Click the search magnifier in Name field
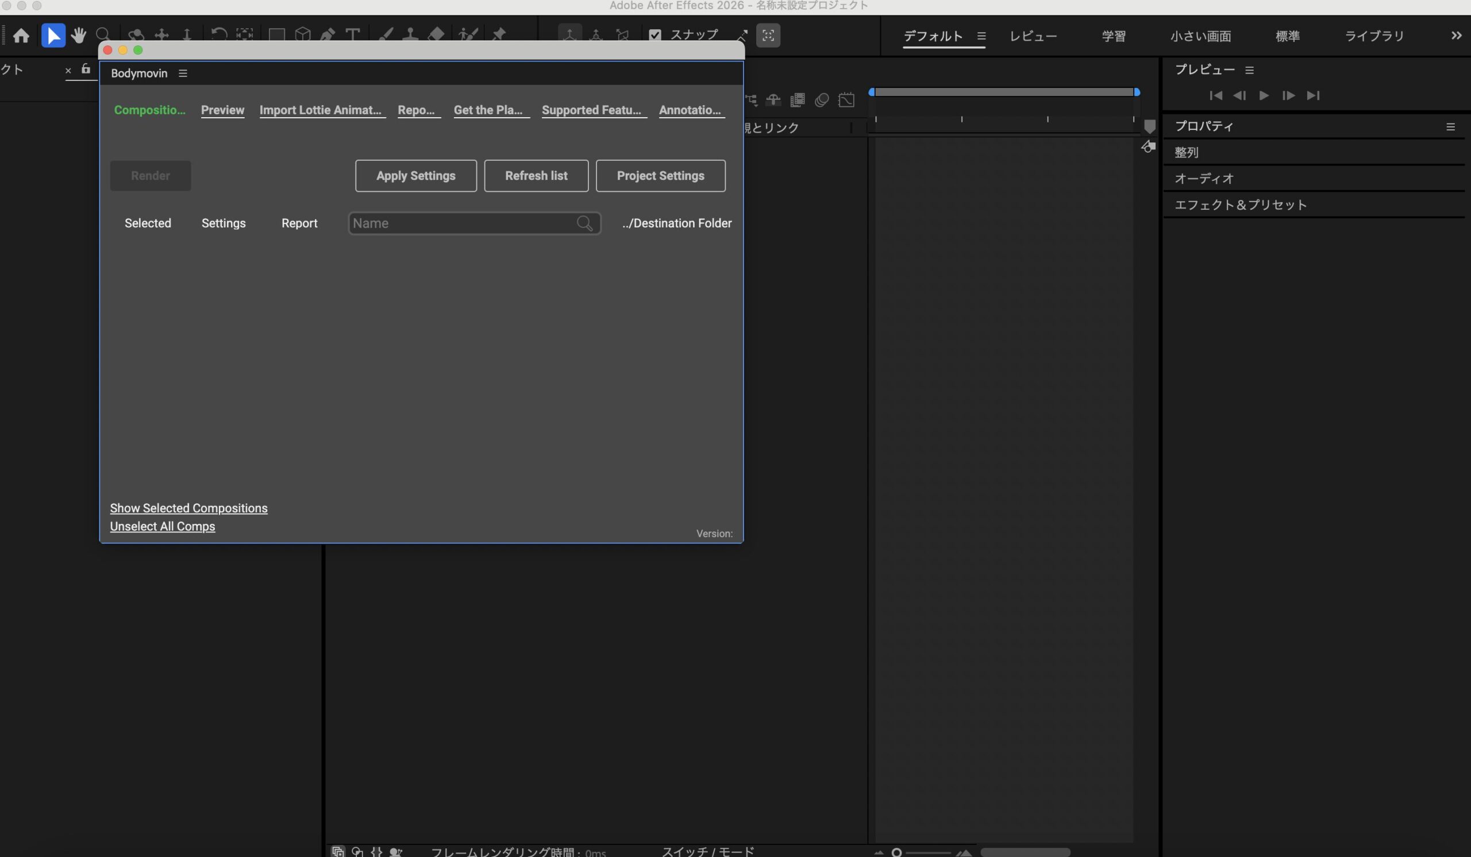1471x857 pixels. [584, 223]
